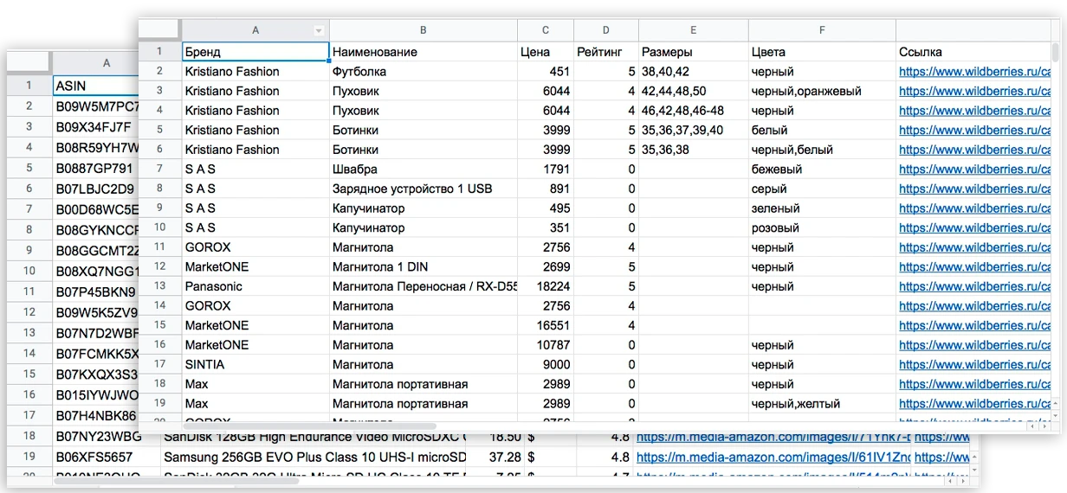Select price cell 16551
The image size is (1067, 493).
546,325
